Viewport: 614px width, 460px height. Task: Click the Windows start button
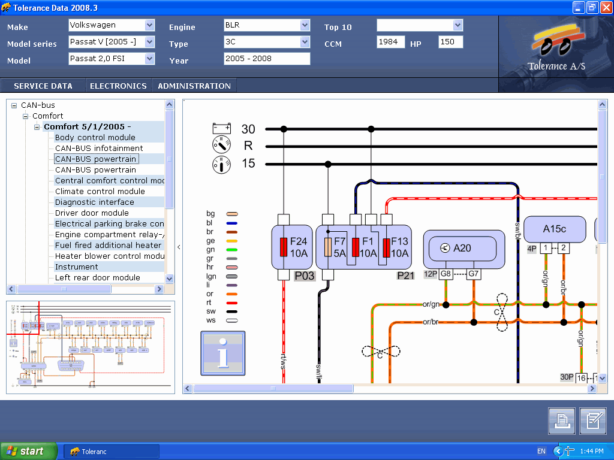[x=29, y=451]
